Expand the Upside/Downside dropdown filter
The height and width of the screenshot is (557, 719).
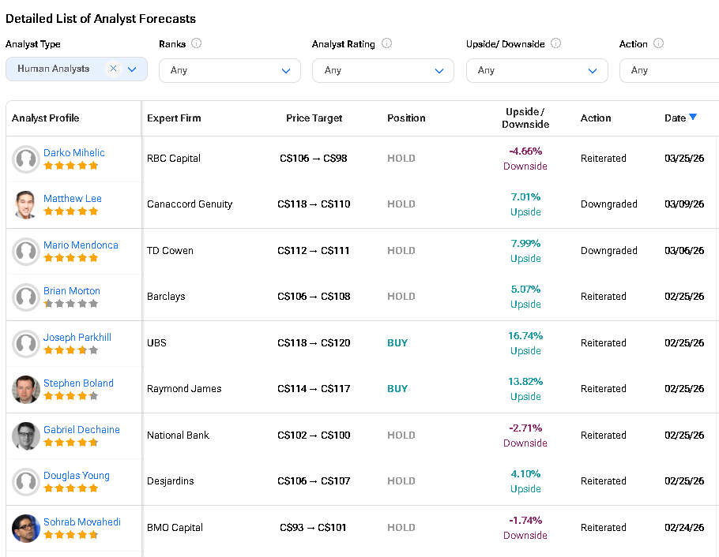click(x=536, y=70)
